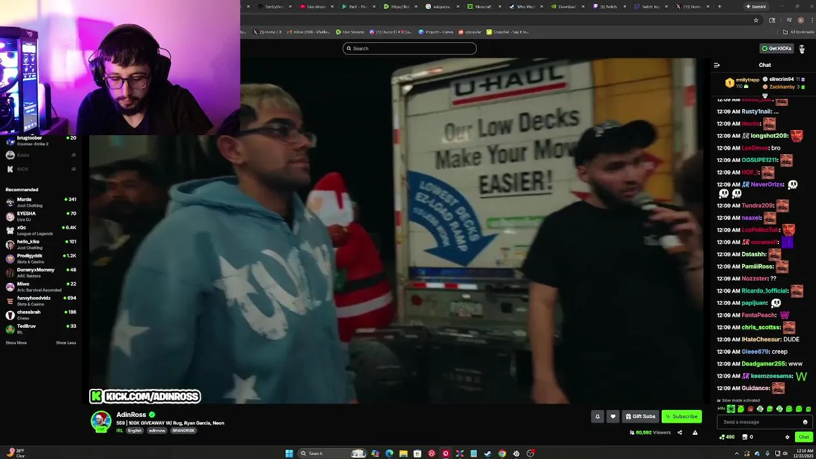Screen dimensions: 816x459
Task: Open the Projects - Canva bookmark
Action: point(435,32)
